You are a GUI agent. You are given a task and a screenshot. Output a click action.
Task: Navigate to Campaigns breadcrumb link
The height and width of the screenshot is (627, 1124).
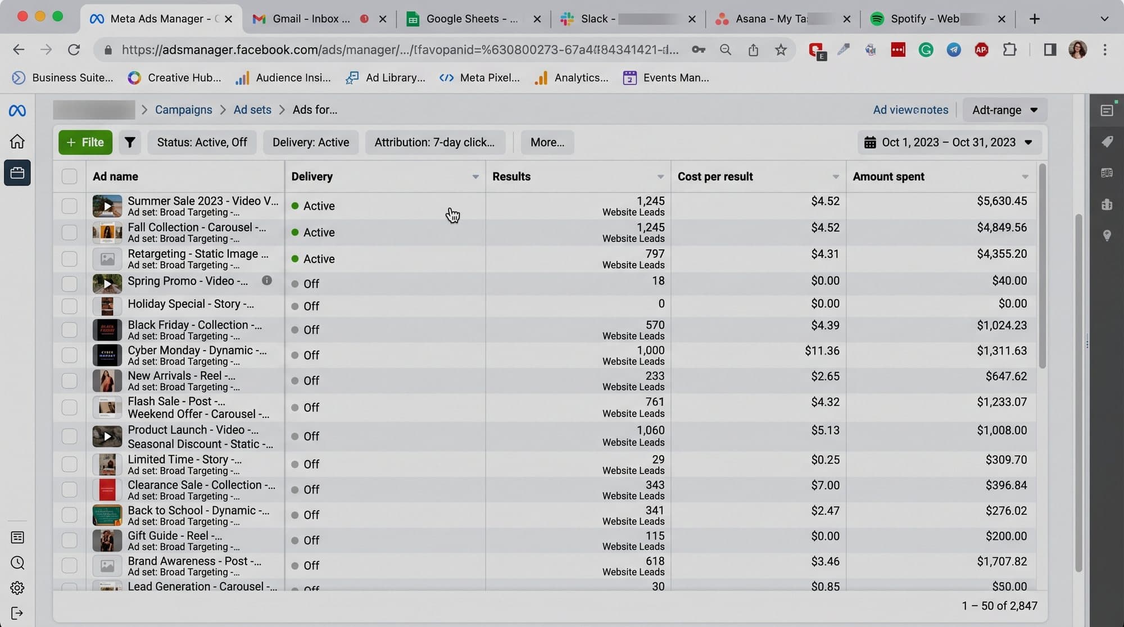point(183,110)
